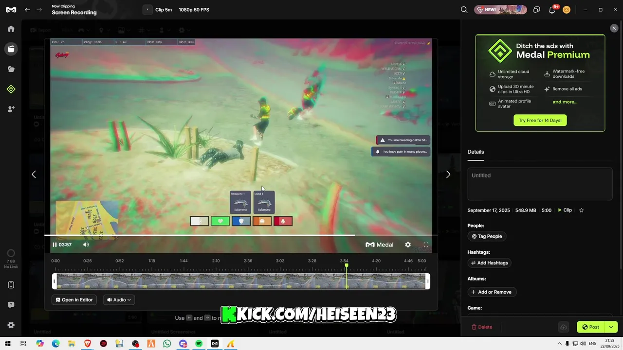Viewport: 623px width, 350px height.
Task: Open the mobile device sidebar icon
Action: pos(11,285)
